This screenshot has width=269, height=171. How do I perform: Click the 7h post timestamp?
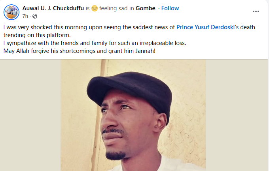point(26,16)
